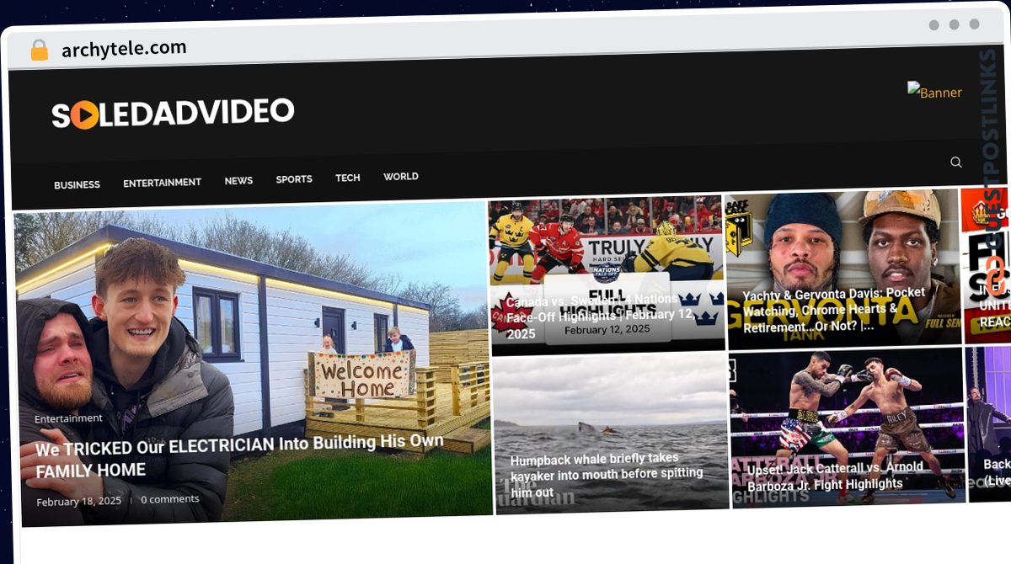Viewport: 1011px width, 564px height.
Task: Click the padlock icon beside archytele.com
Action: [x=40, y=51]
